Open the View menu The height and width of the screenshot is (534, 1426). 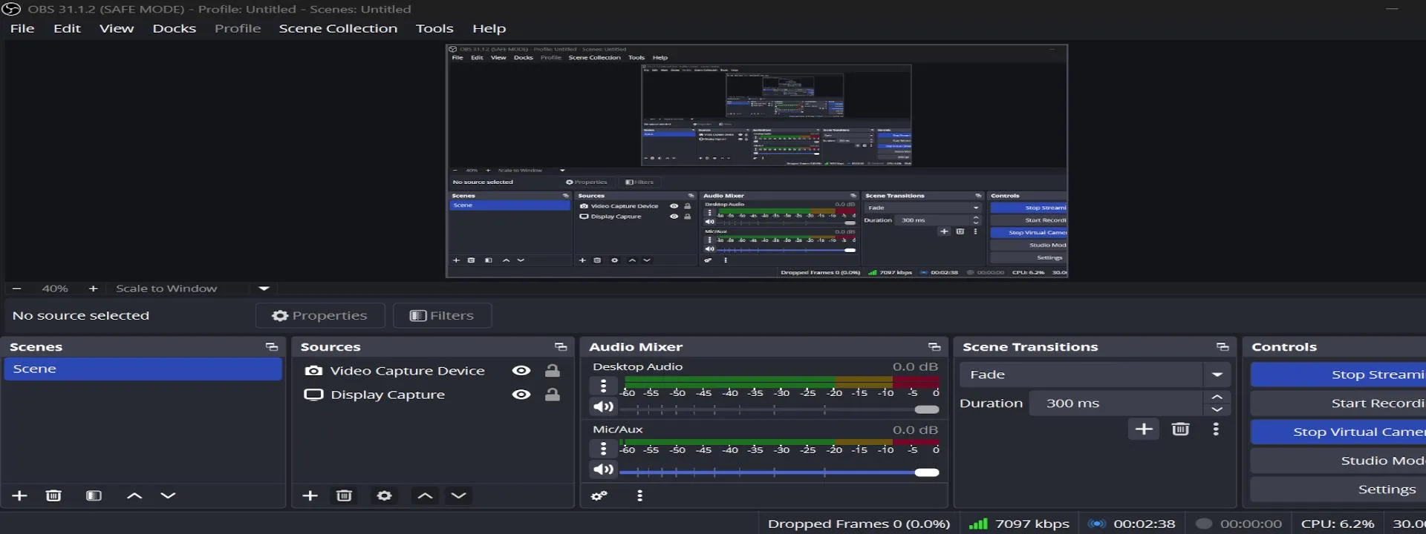117,28
